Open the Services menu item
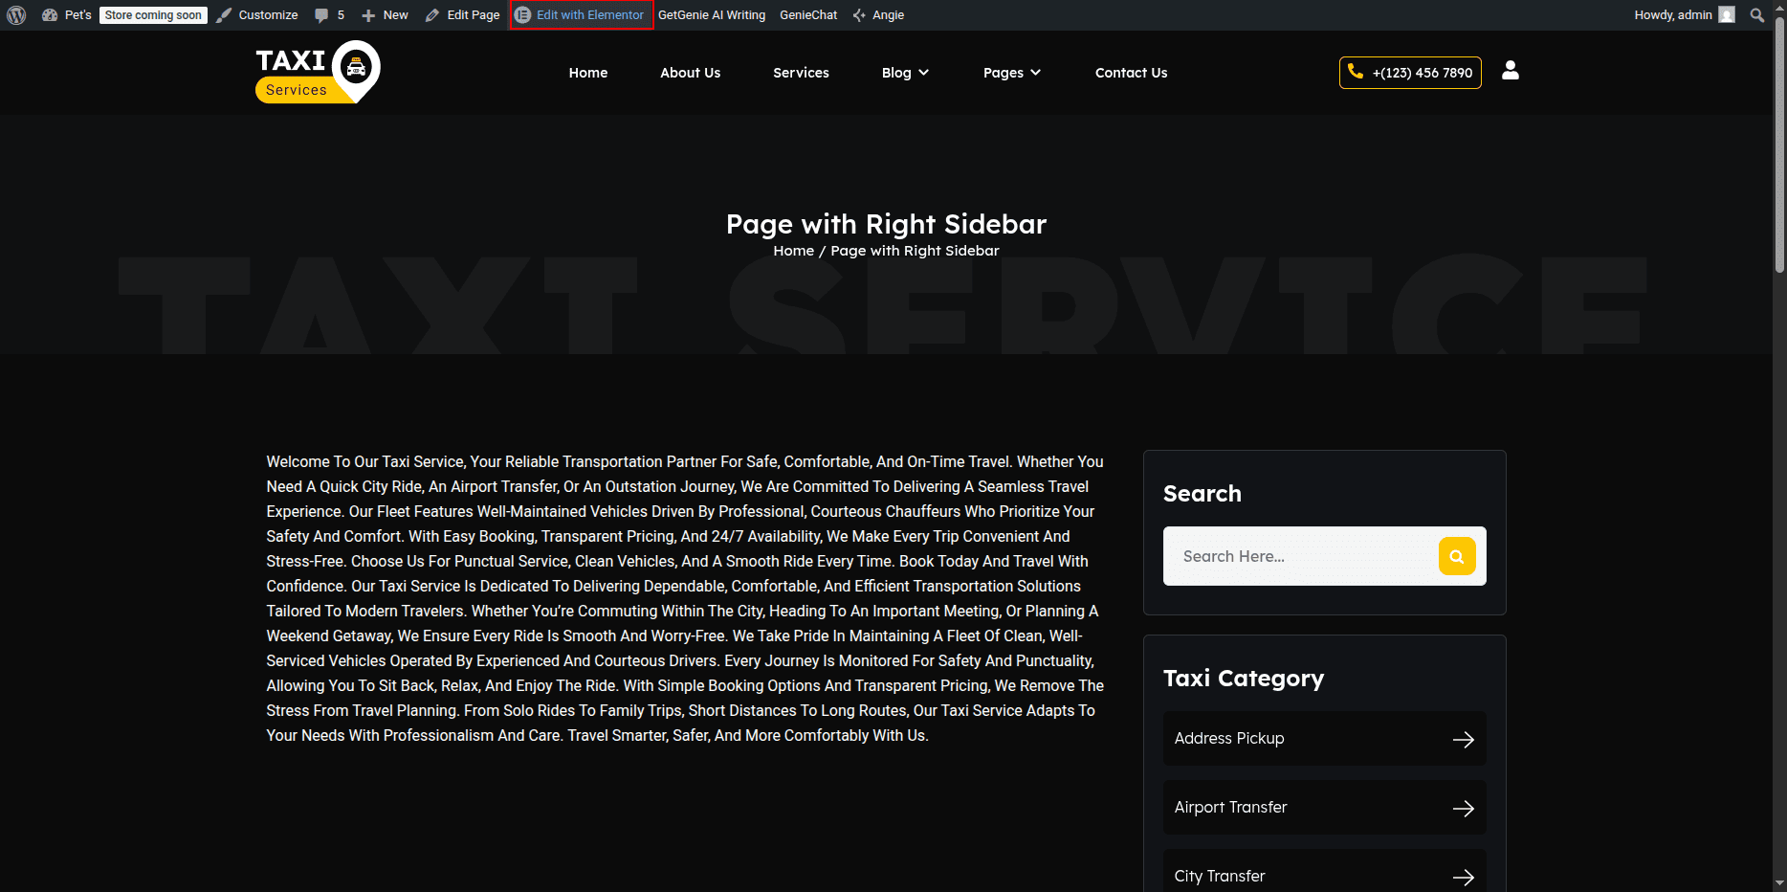This screenshot has width=1787, height=892. [801, 73]
